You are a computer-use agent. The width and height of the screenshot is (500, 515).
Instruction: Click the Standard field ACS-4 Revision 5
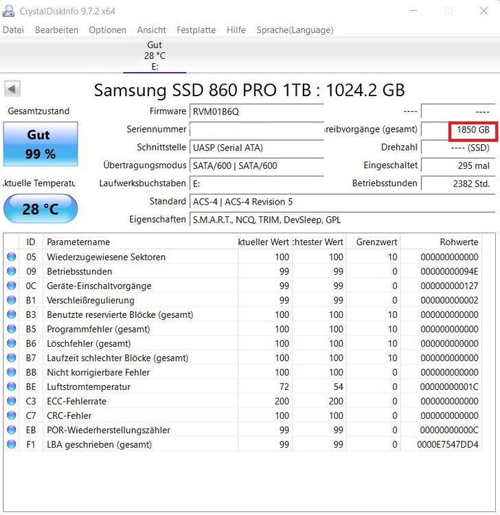[342, 202]
